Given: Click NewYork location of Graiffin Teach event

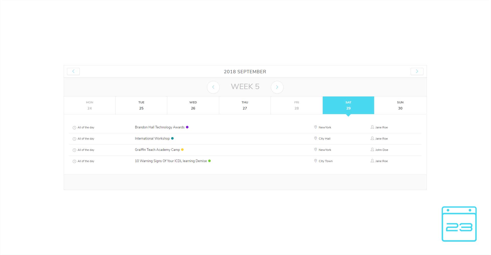Looking at the screenshot, I should coord(325,150).
